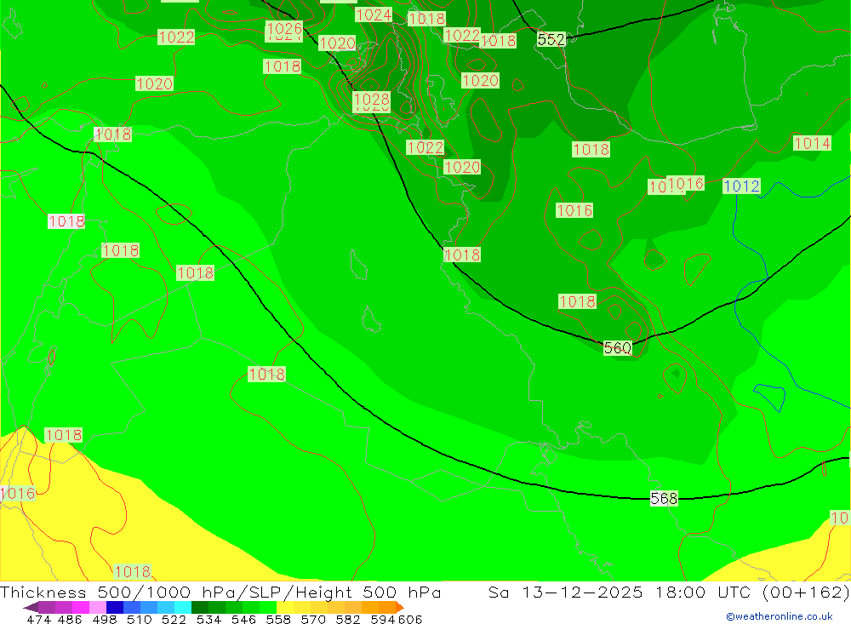Click the purple arrow tip starting the legend
851x624 pixels.
(x=31, y=607)
